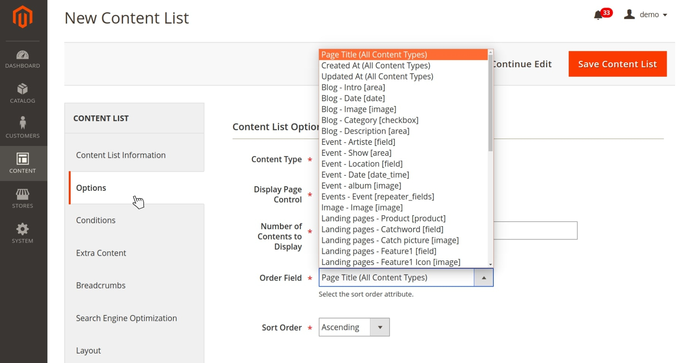Switch to the Conditions tab
This screenshot has height=363, width=688.
coord(96,220)
